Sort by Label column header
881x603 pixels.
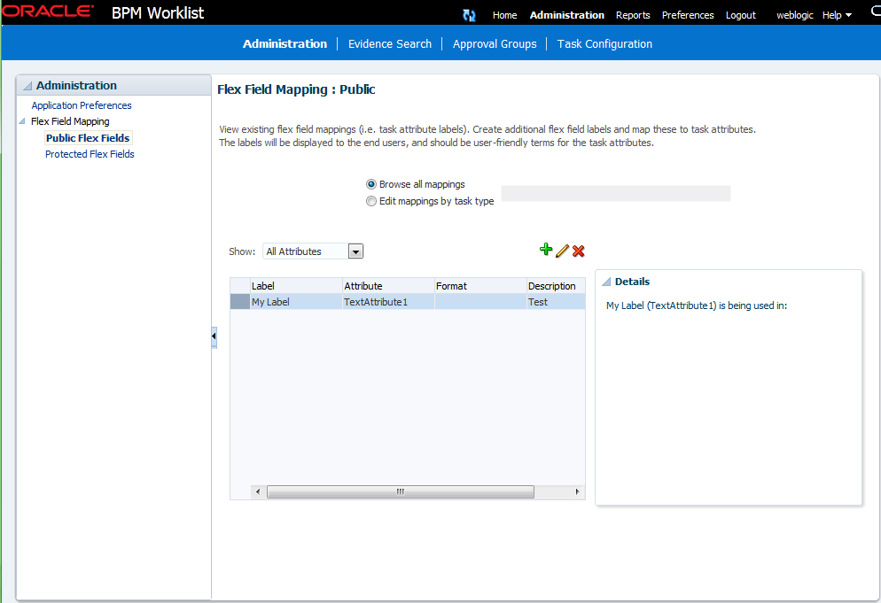pos(296,286)
